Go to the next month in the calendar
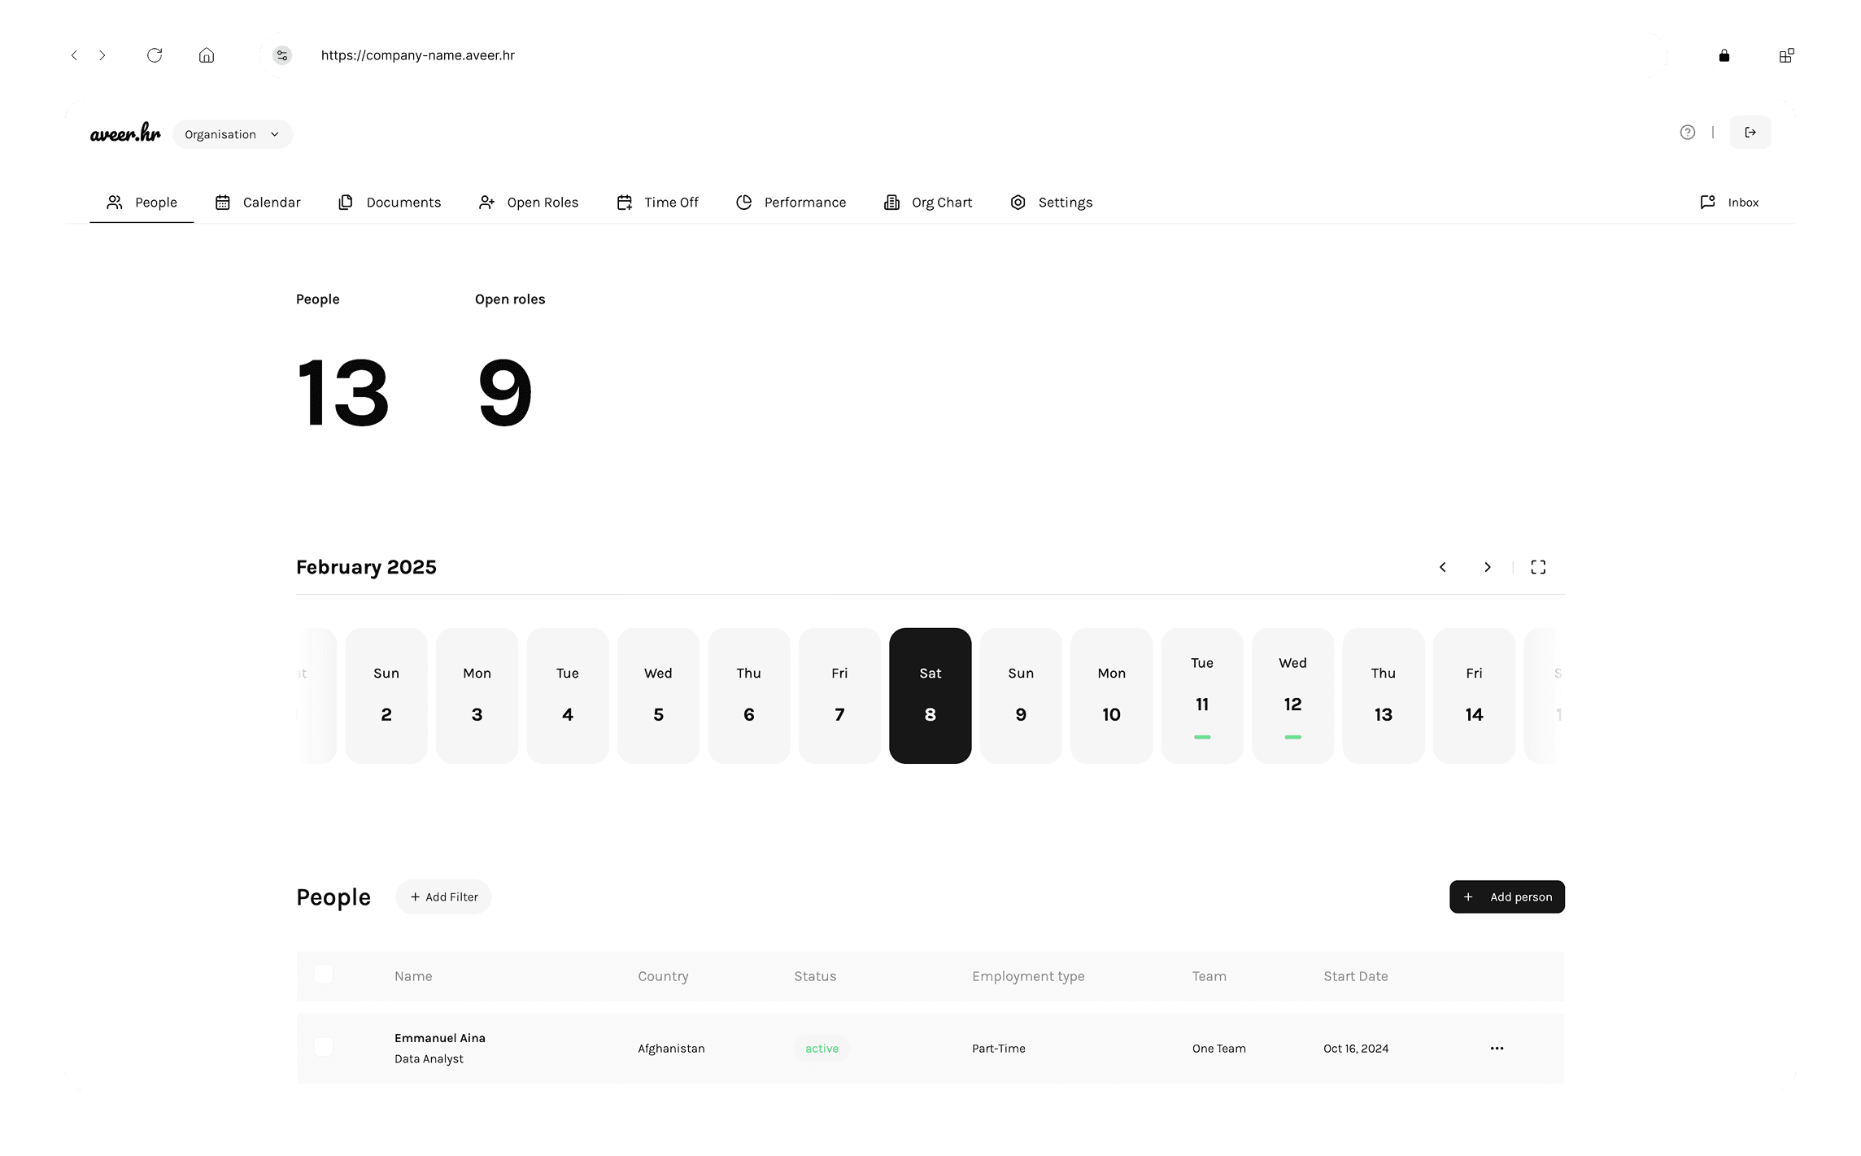 coord(1487,567)
